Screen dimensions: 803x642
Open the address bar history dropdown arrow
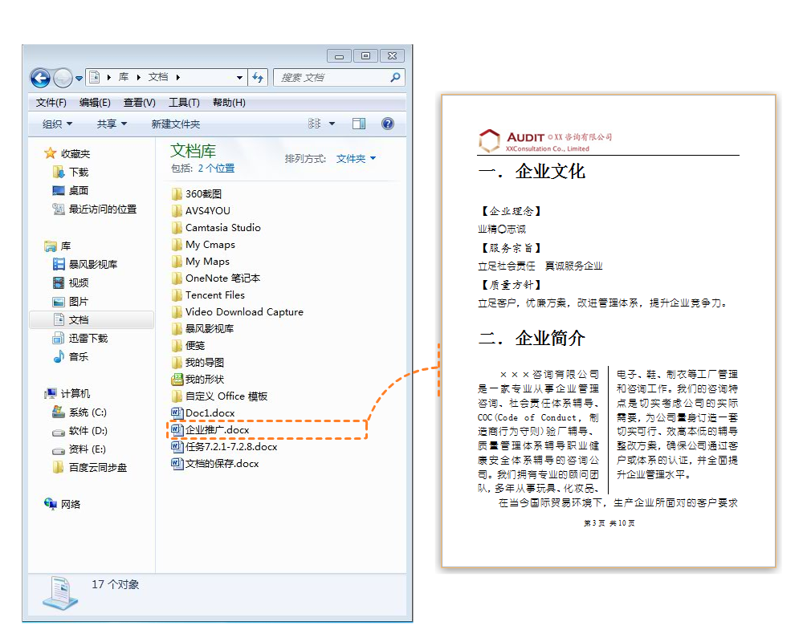pyautogui.click(x=239, y=78)
